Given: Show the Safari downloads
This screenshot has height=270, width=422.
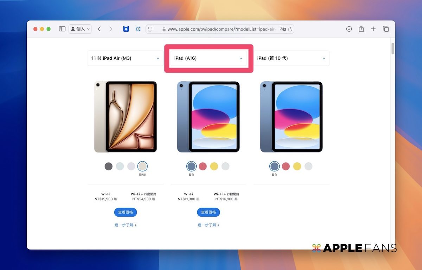Looking at the screenshot, I should (349, 29).
